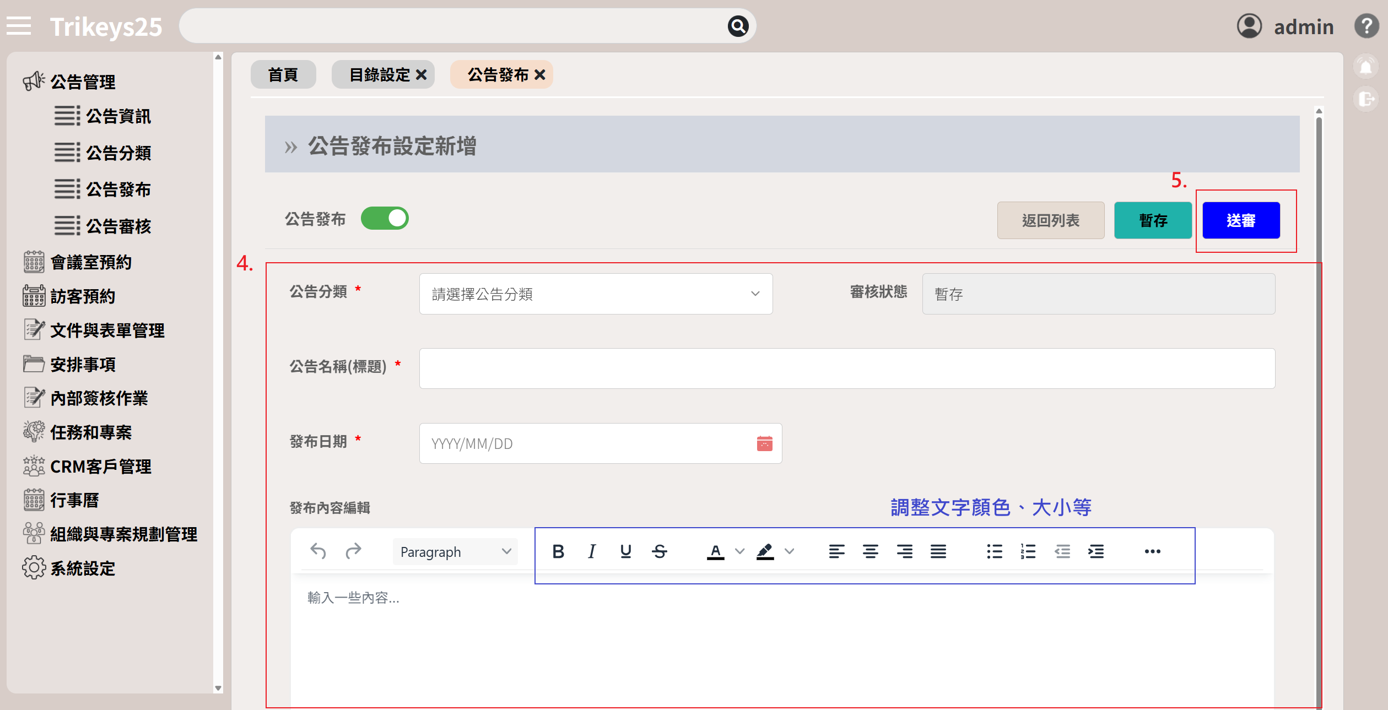Screen dimensions: 1388x710
Task: Click the Bold formatting icon
Action: (558, 551)
